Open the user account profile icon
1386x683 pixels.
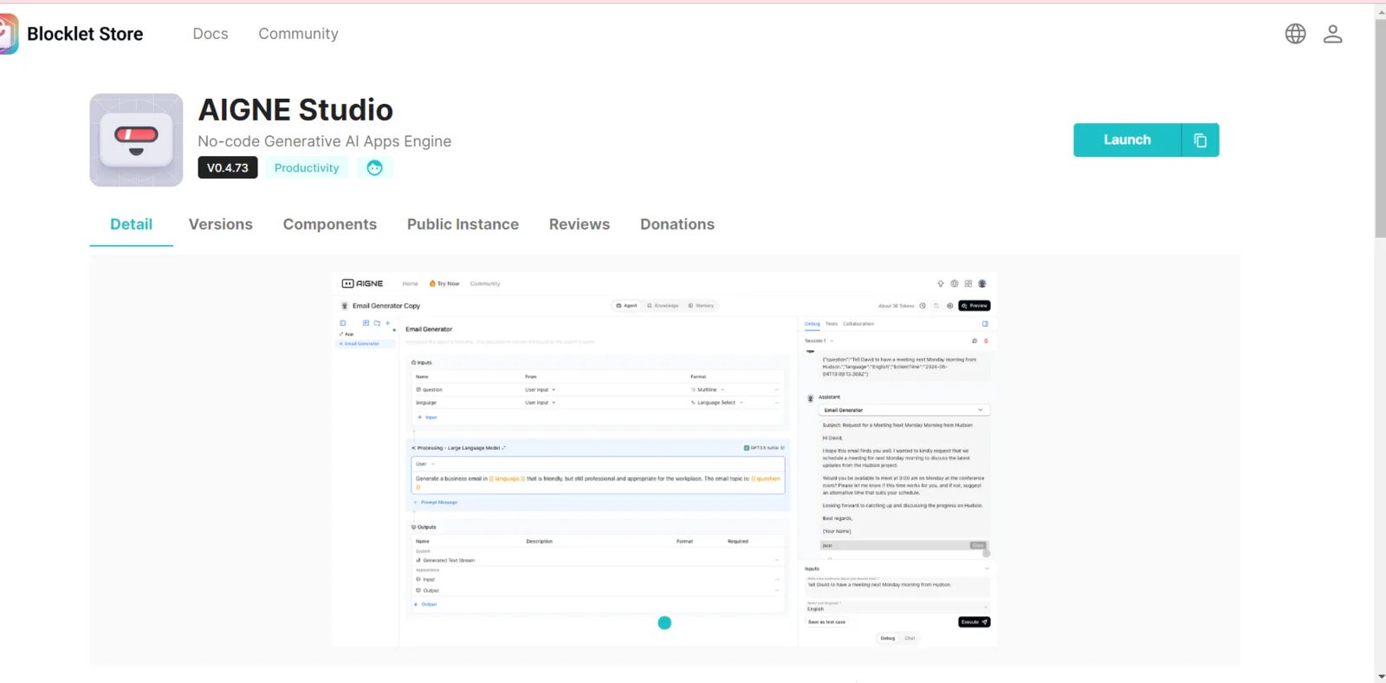pos(1332,34)
